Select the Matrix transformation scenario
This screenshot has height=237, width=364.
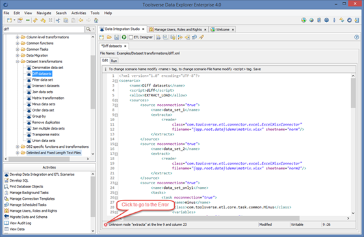[x=48, y=98]
